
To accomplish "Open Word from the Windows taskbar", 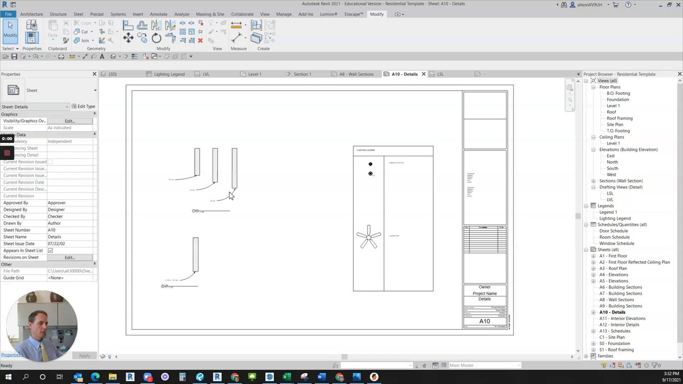I will [321, 377].
